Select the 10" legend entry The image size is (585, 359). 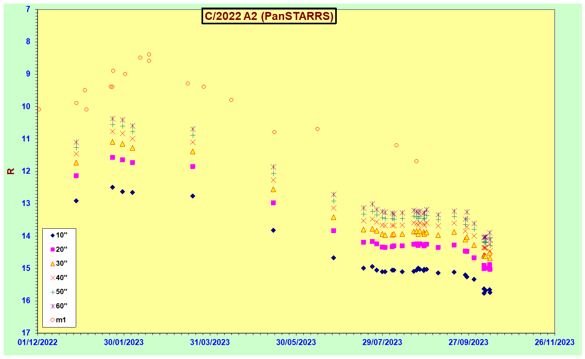pos(59,235)
